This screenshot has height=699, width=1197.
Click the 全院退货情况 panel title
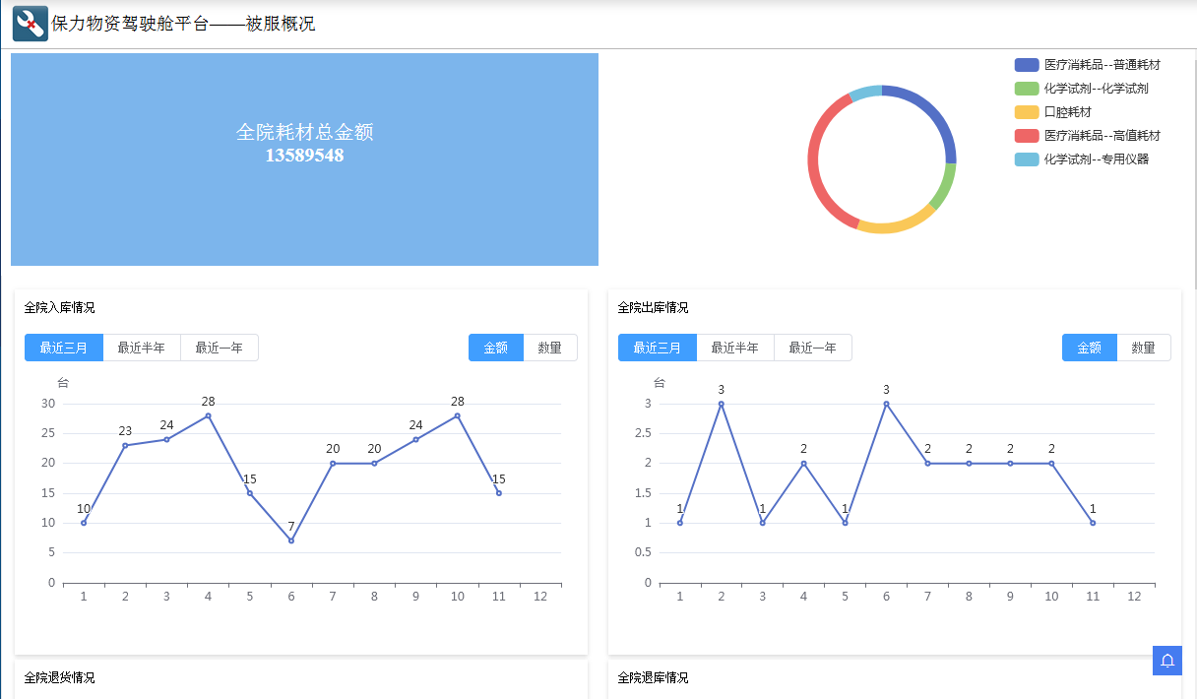pos(60,678)
